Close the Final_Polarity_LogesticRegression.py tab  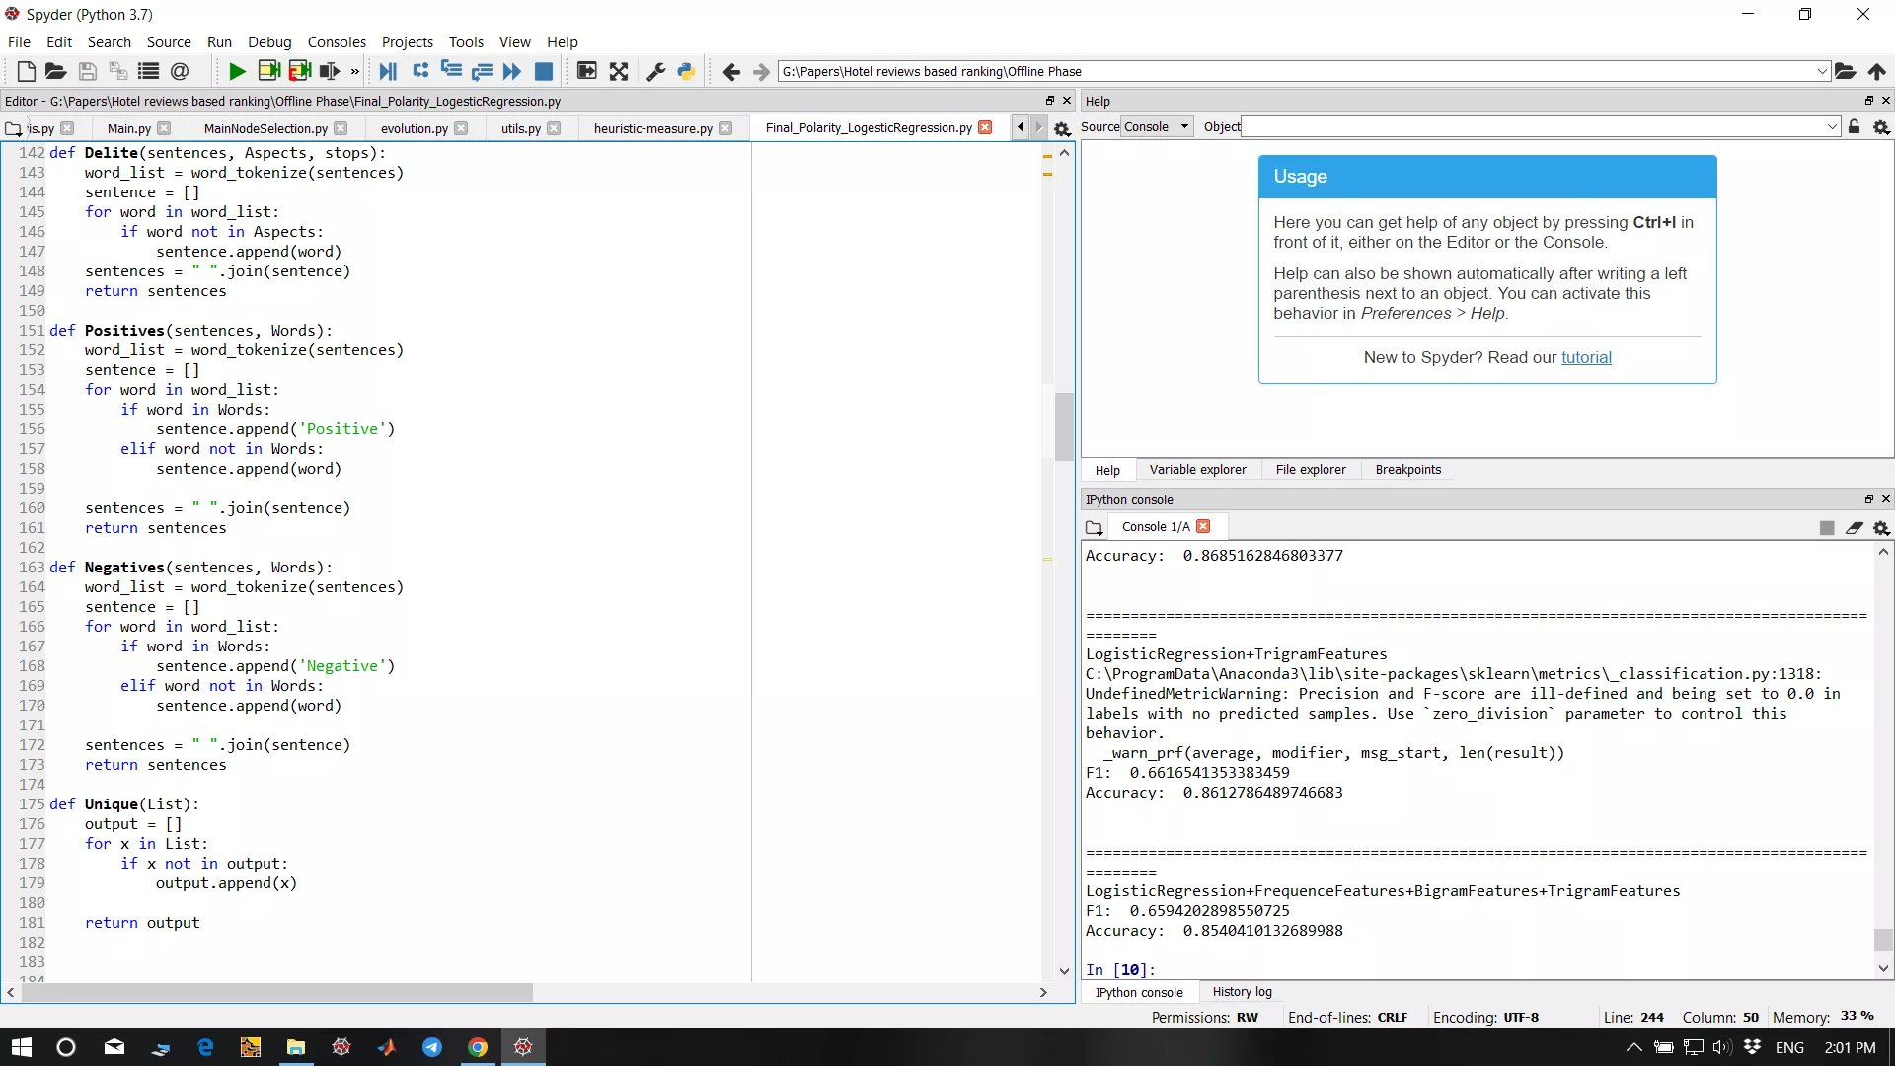[x=985, y=127]
